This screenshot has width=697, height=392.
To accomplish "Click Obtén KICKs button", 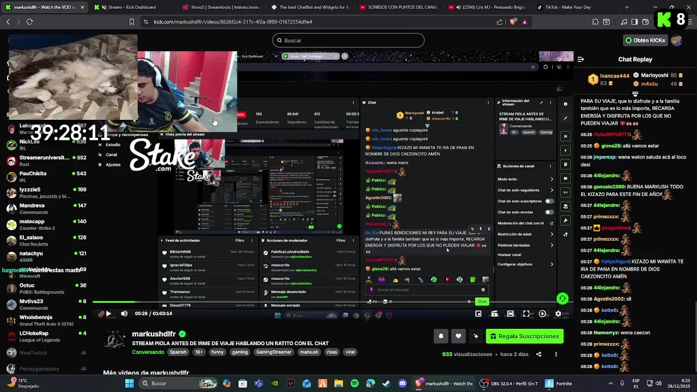I will [646, 40].
